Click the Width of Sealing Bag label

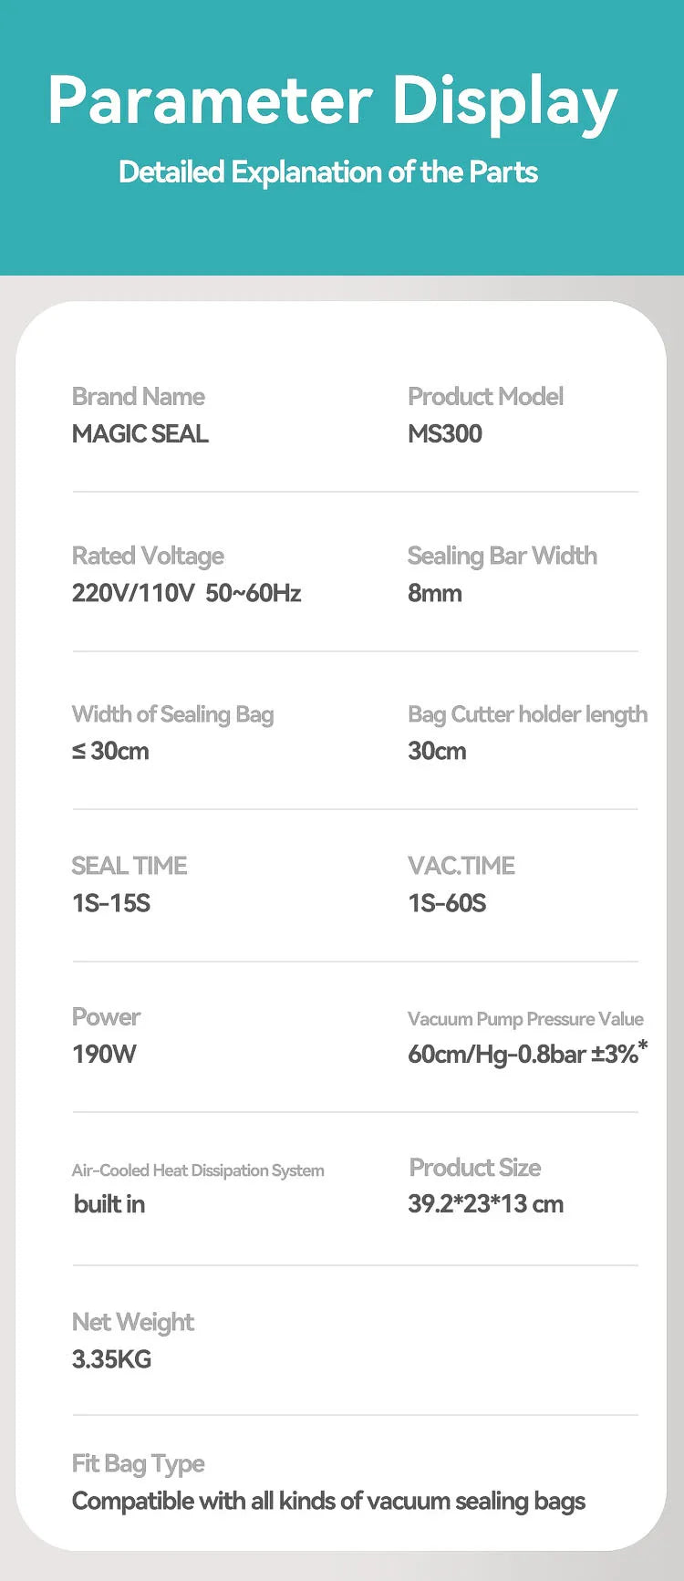pos(172,714)
